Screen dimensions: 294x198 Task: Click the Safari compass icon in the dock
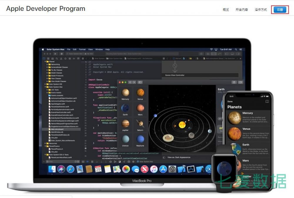(x=71, y=169)
